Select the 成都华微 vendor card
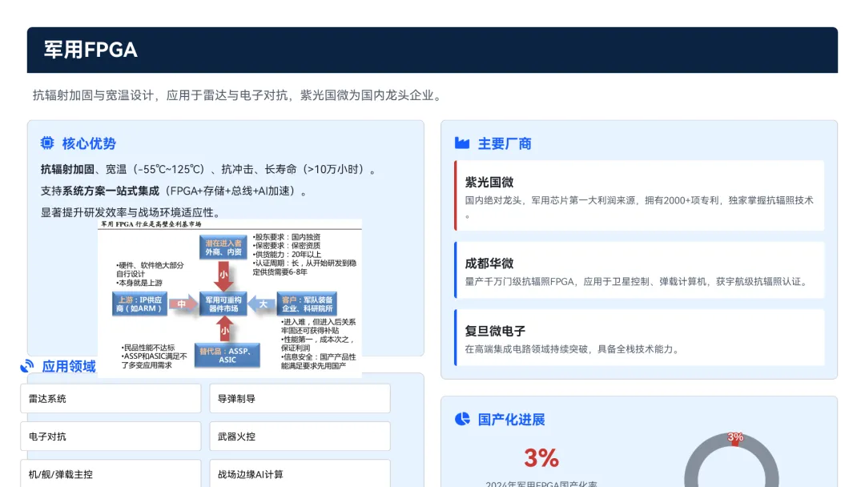This screenshot has height=487, width=865. click(x=639, y=270)
